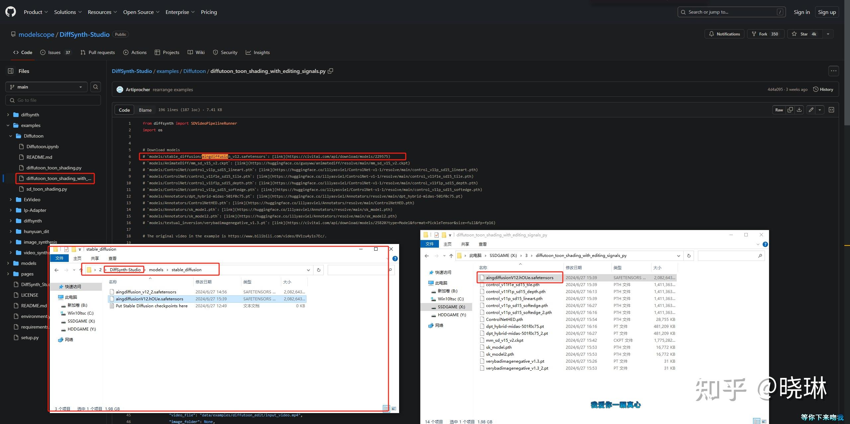Focus the Search or jump to field
The height and width of the screenshot is (424, 850).
click(731, 12)
